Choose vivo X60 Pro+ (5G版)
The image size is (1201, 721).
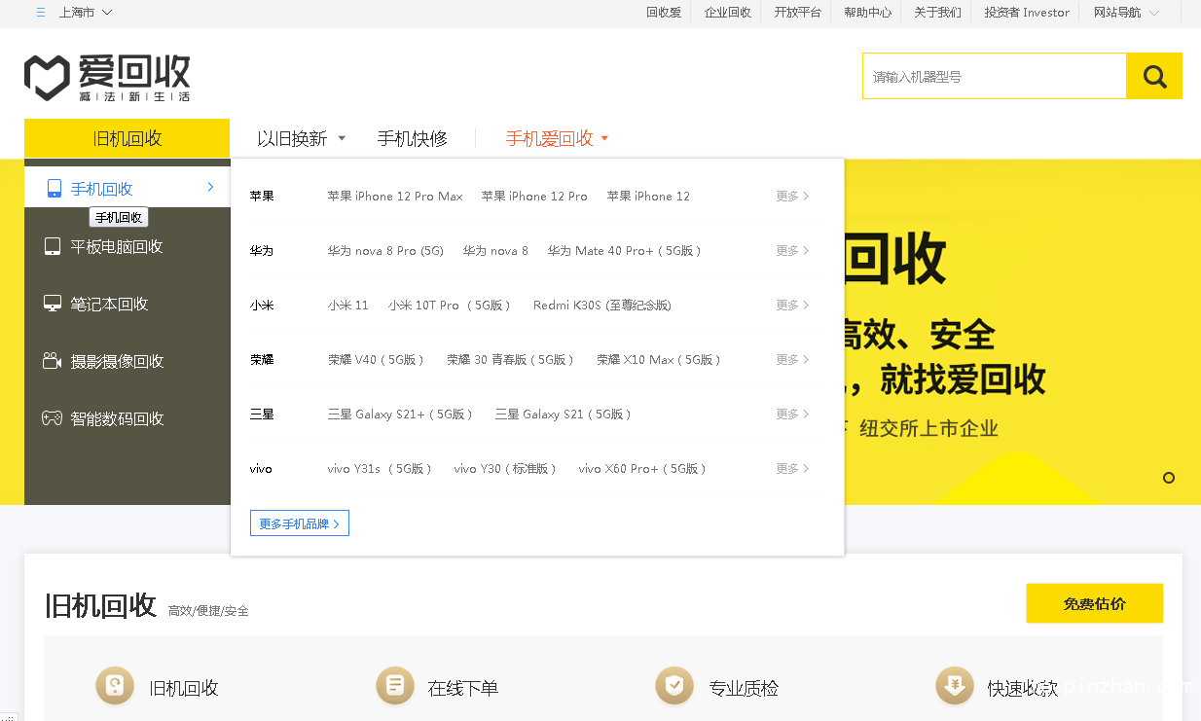643,469
